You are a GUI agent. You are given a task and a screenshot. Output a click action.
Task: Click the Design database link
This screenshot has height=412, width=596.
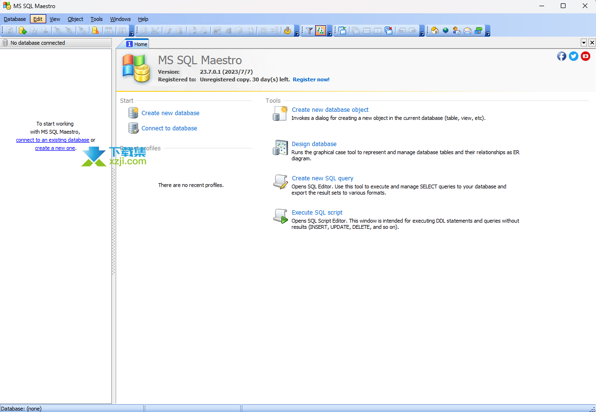pyautogui.click(x=314, y=144)
